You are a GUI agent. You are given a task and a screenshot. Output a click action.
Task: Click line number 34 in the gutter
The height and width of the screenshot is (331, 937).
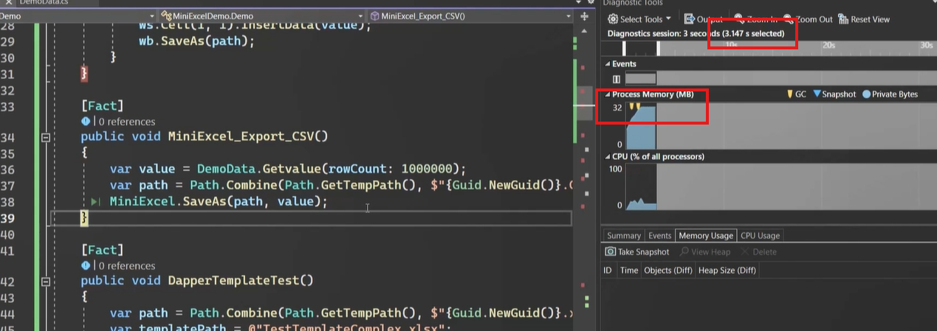(8, 137)
